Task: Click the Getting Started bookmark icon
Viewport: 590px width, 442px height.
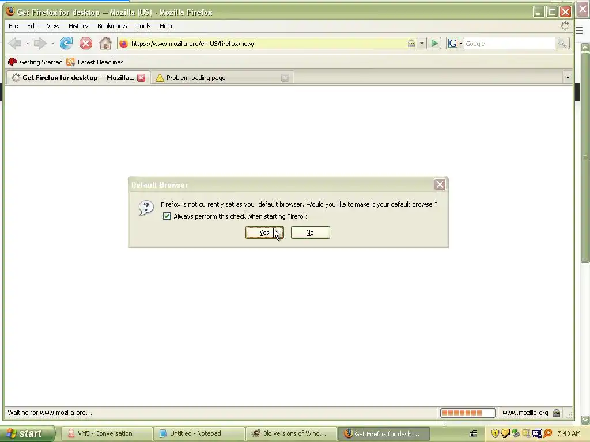Action: (13, 62)
